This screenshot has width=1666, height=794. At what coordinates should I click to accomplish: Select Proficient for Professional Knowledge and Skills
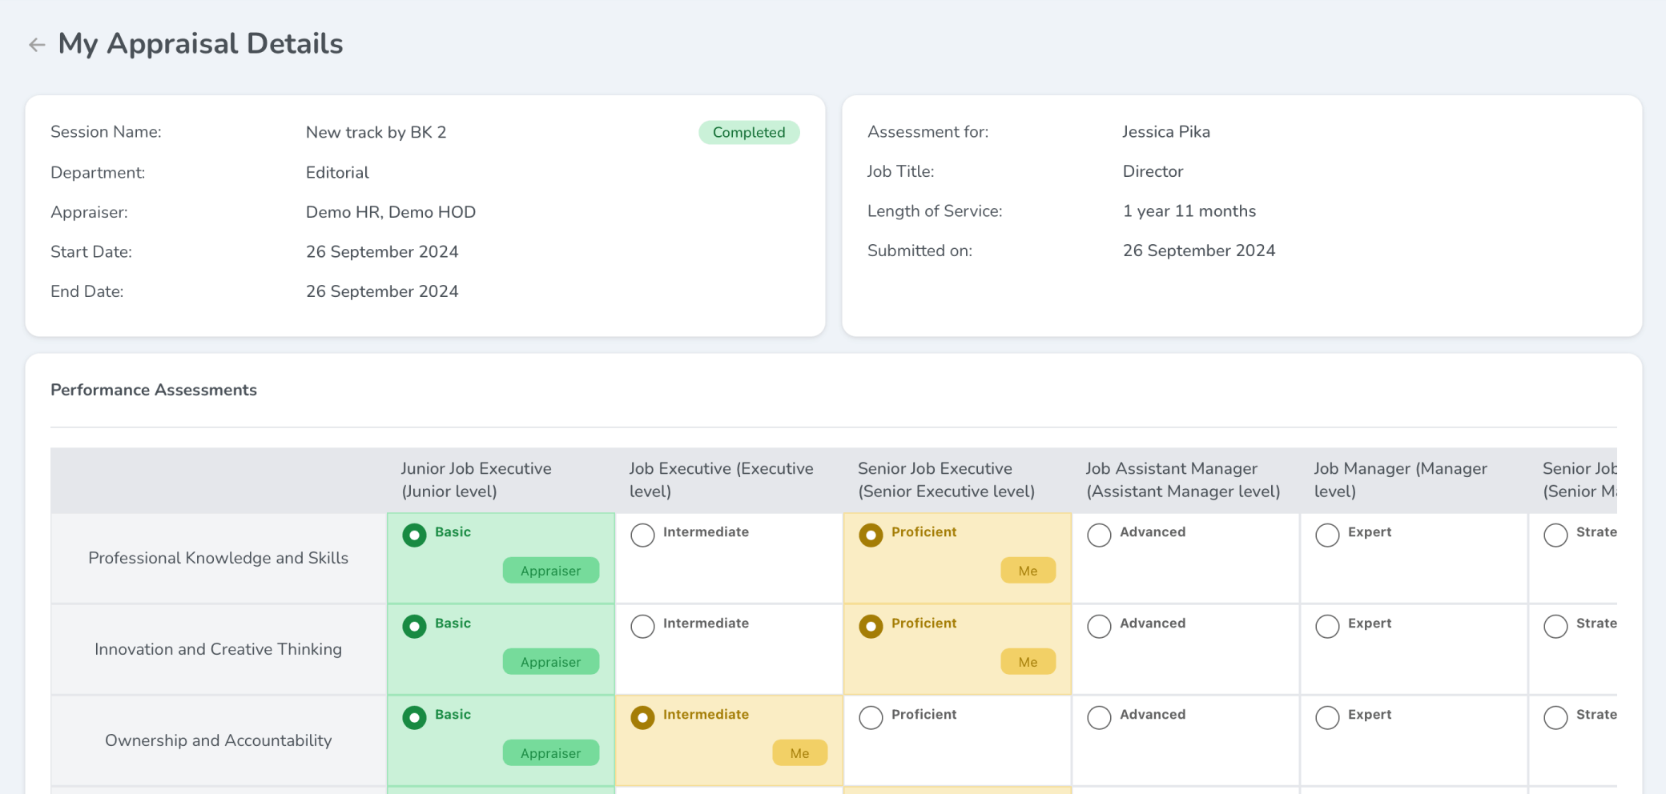click(x=871, y=535)
